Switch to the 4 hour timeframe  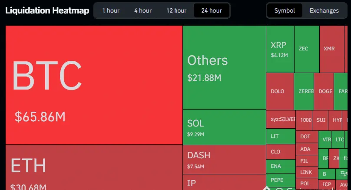(x=142, y=10)
